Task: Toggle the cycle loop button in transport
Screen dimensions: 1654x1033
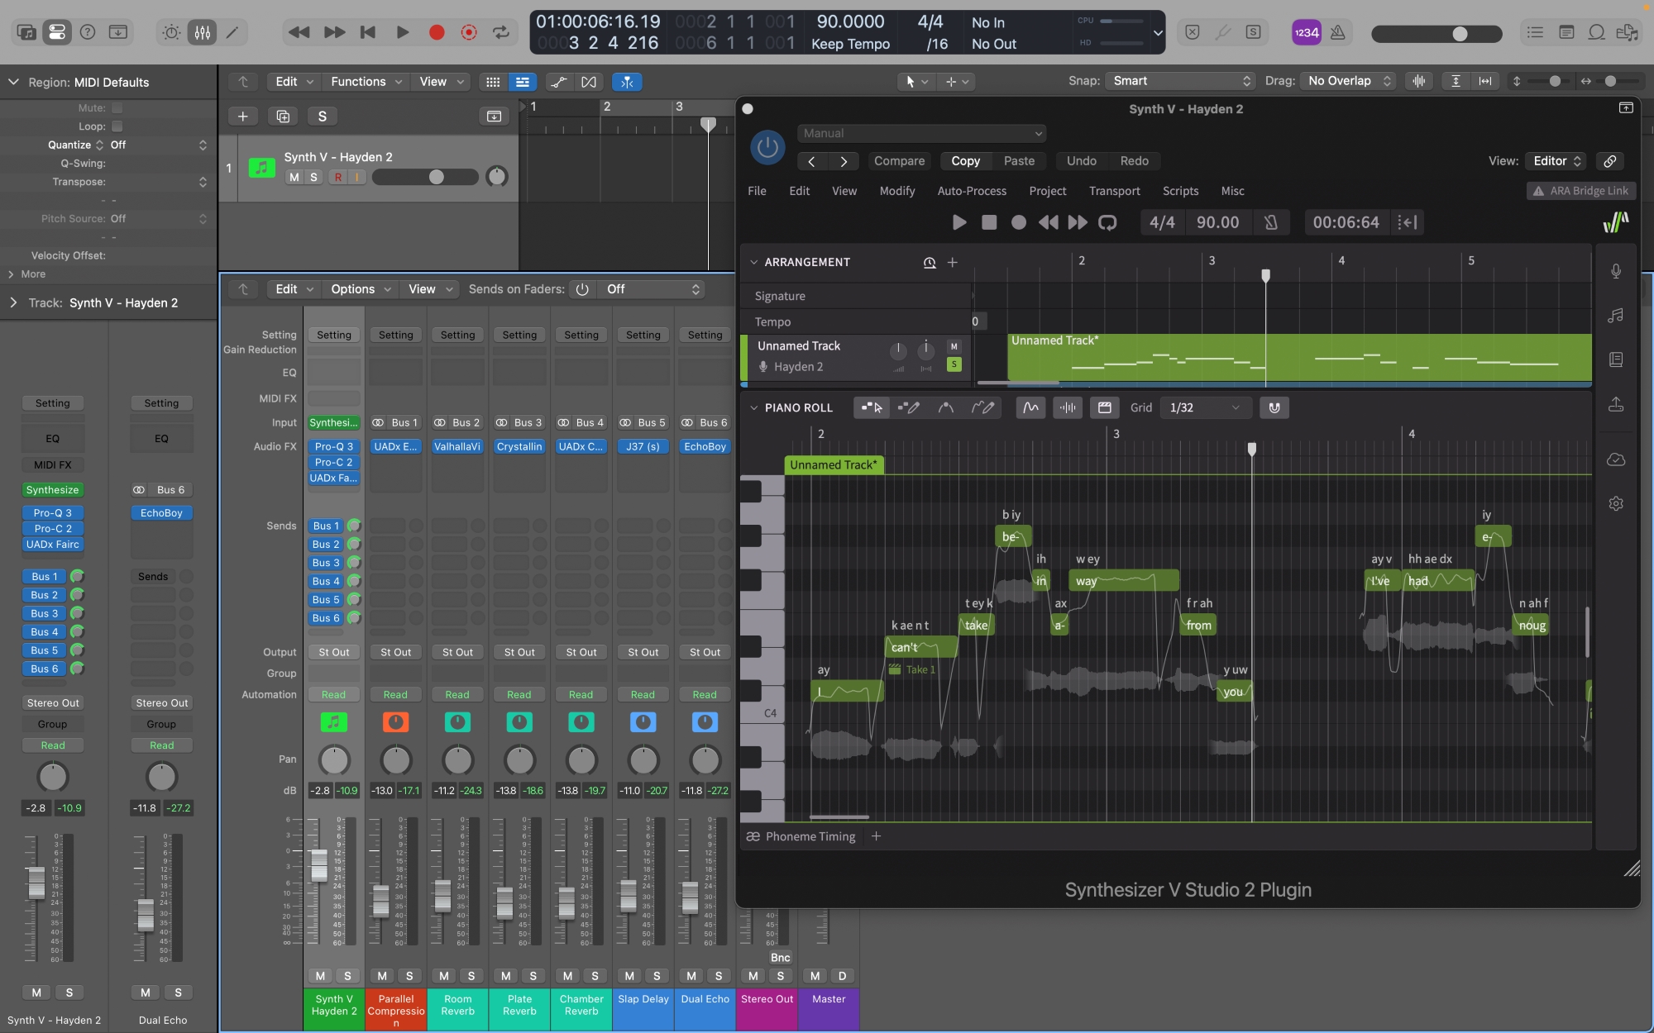Action: [x=500, y=32]
